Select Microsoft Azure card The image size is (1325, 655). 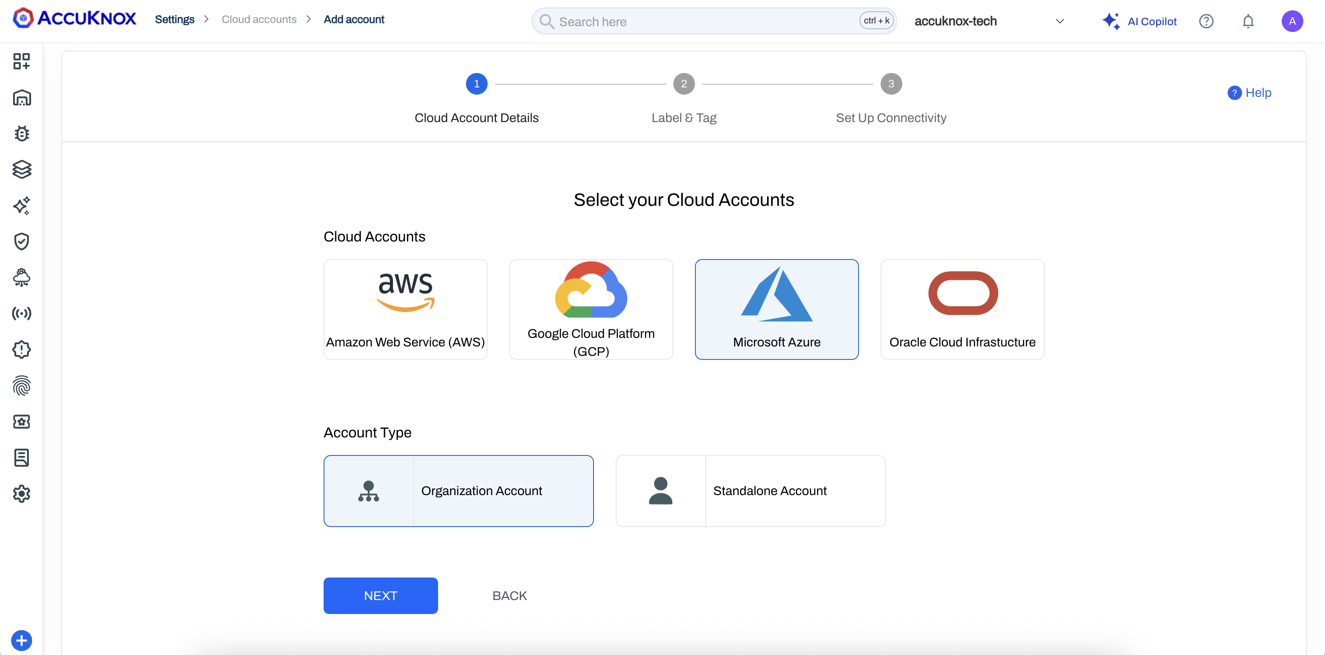(x=777, y=309)
